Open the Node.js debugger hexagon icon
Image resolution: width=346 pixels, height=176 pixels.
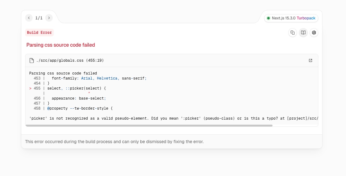click(314, 33)
